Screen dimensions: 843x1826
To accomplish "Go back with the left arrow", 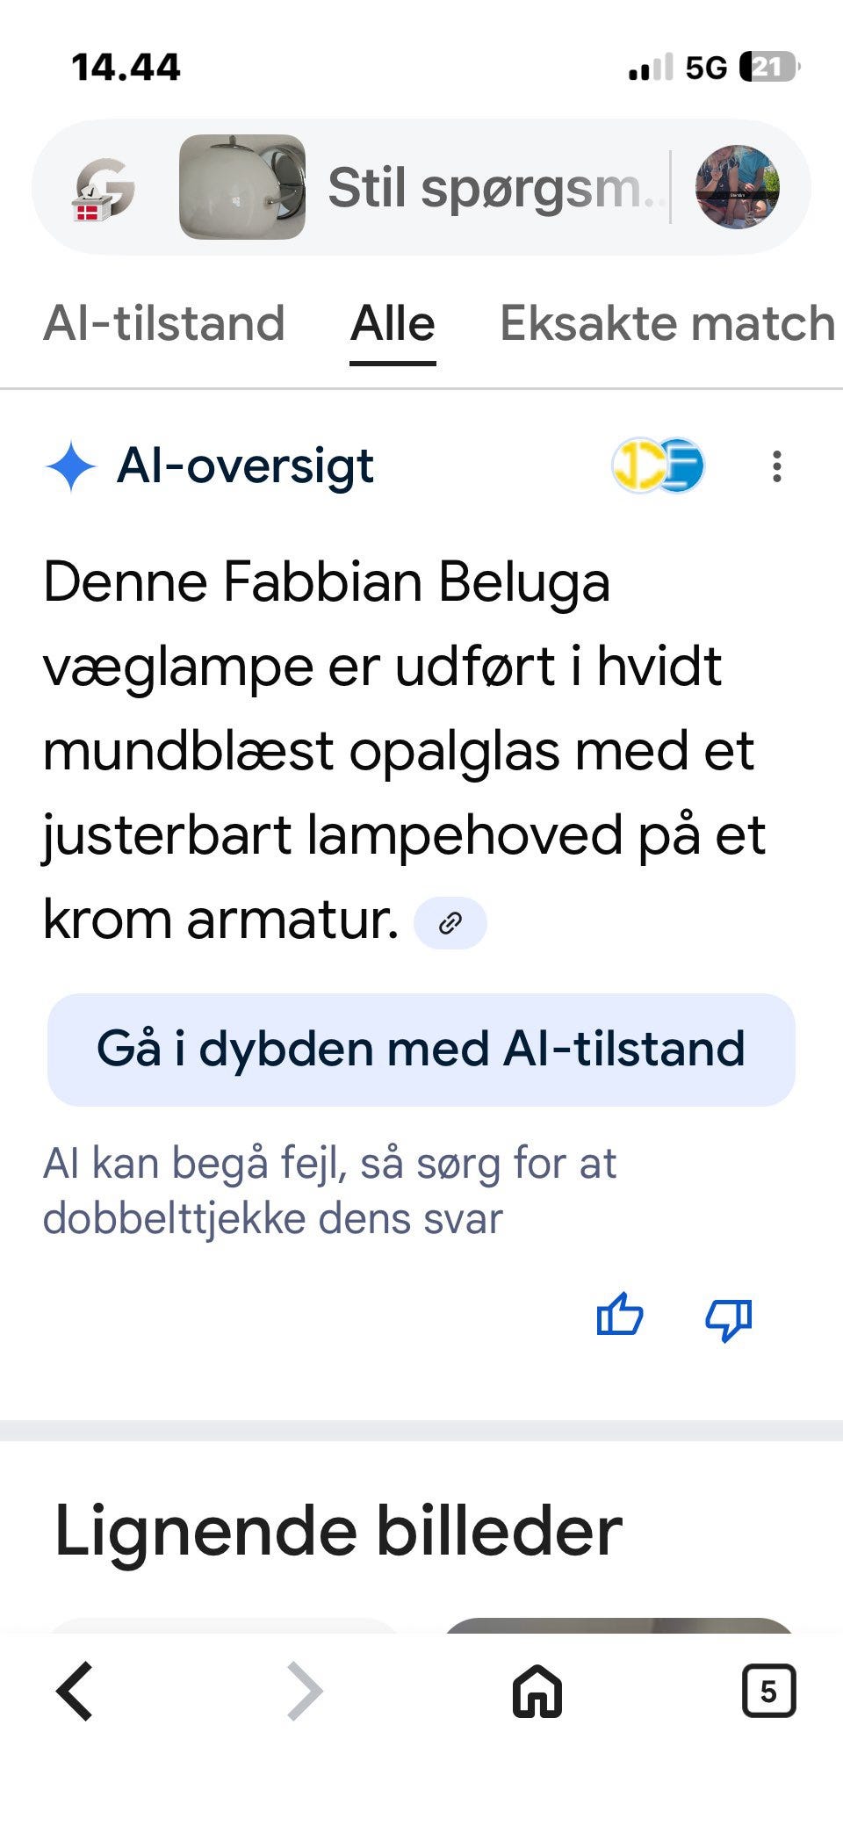I will pyautogui.click(x=76, y=1691).
